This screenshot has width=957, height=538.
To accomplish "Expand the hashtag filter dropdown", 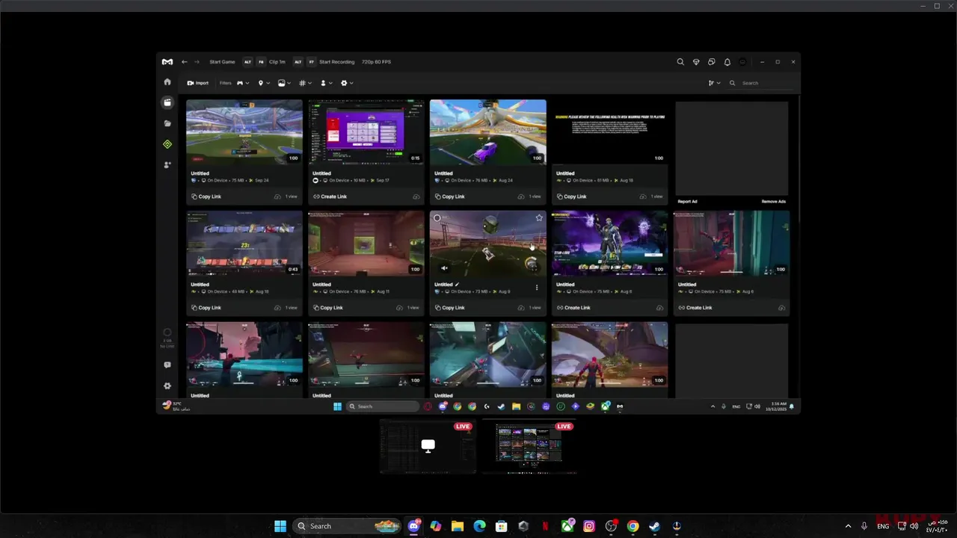I will click(305, 83).
